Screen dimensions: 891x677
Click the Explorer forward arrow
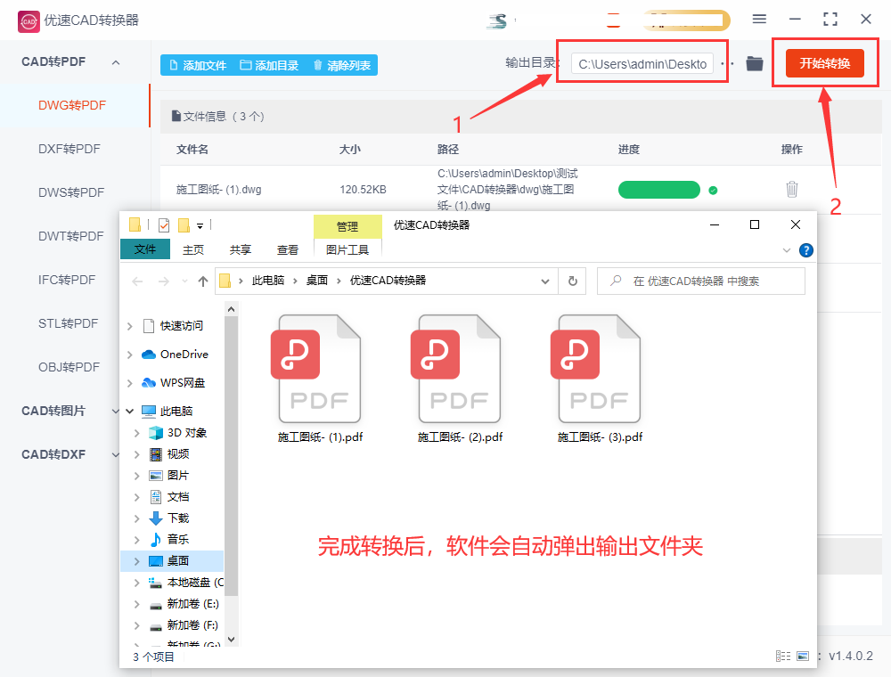(x=164, y=281)
